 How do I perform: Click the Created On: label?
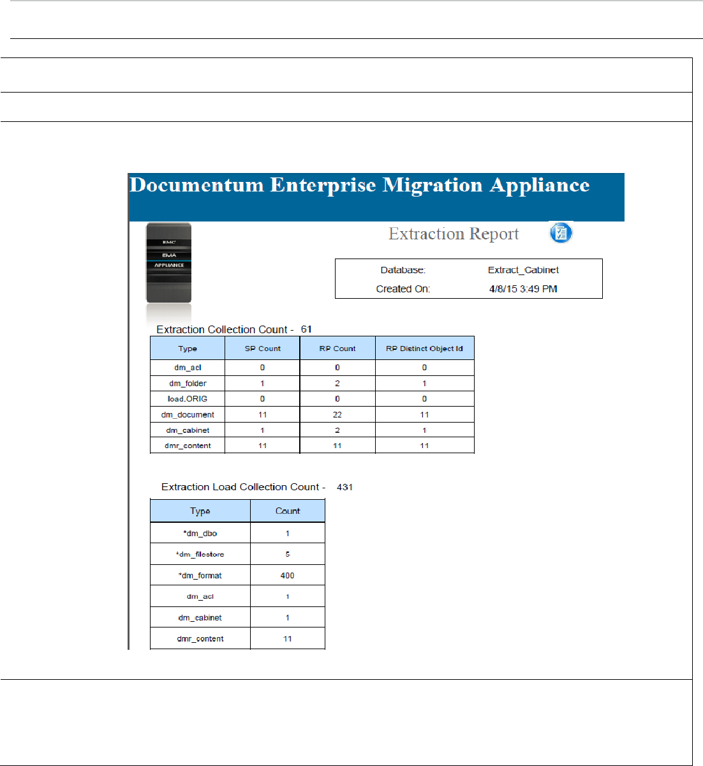point(403,289)
